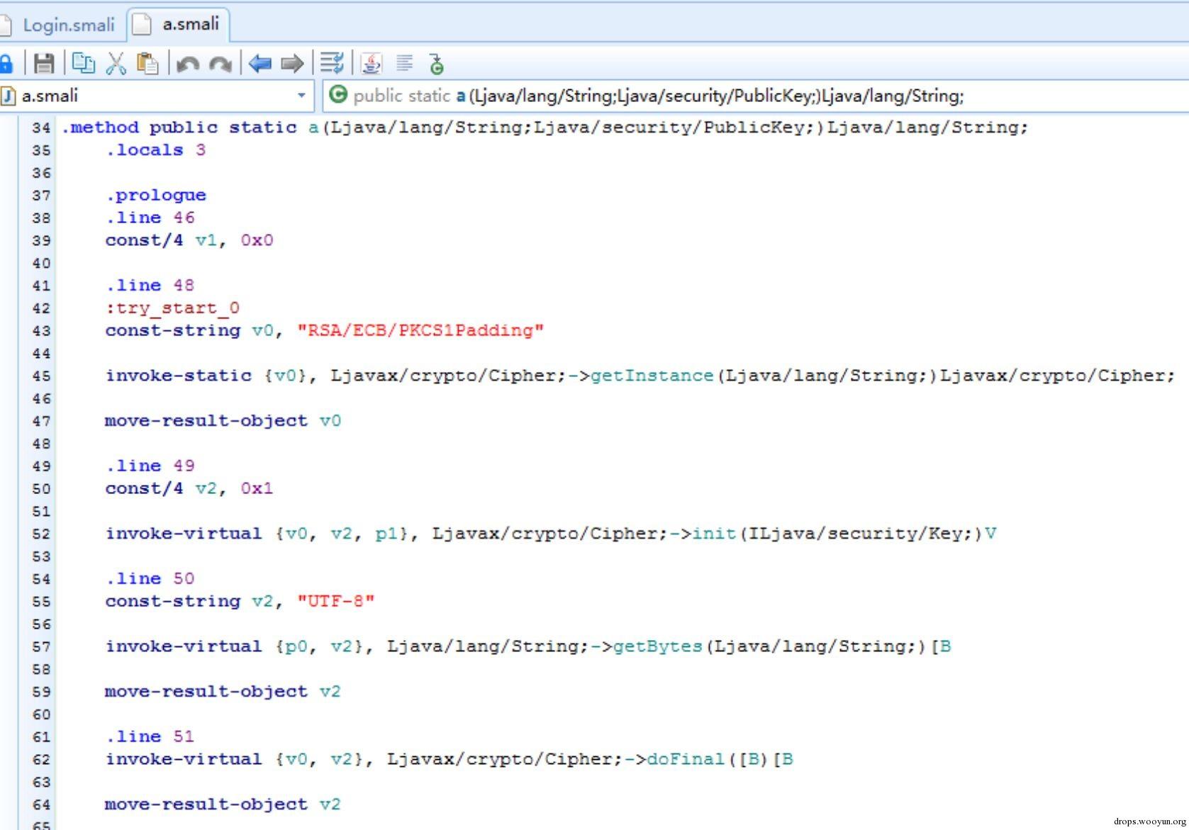Open the a.smali file selector dropdown
Image resolution: width=1189 pixels, height=830 pixels.
point(156,96)
